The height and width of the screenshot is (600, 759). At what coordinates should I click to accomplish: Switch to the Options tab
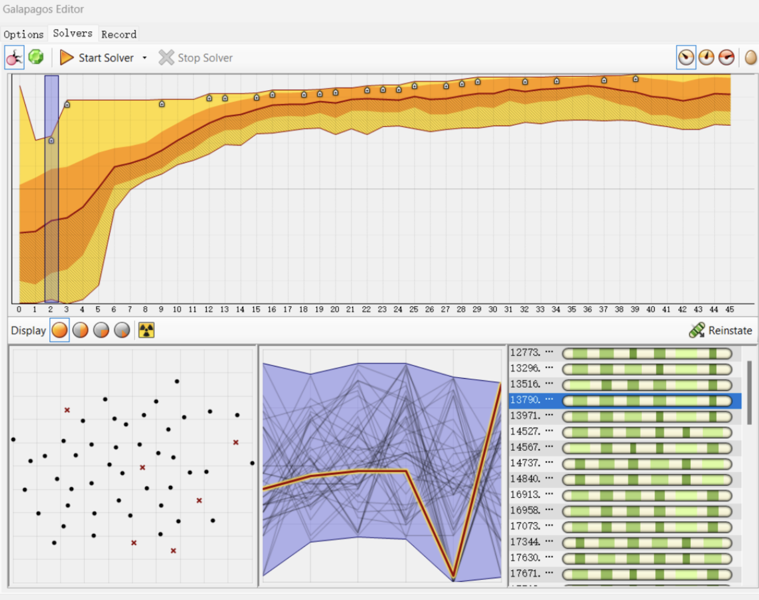click(24, 34)
